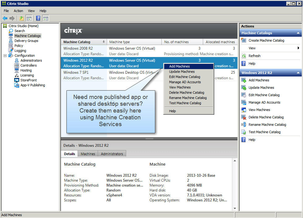Viewport: 303px width, 218px height.
Task: Select the Windows 2008 R2 catalog row
Action: [149, 51]
